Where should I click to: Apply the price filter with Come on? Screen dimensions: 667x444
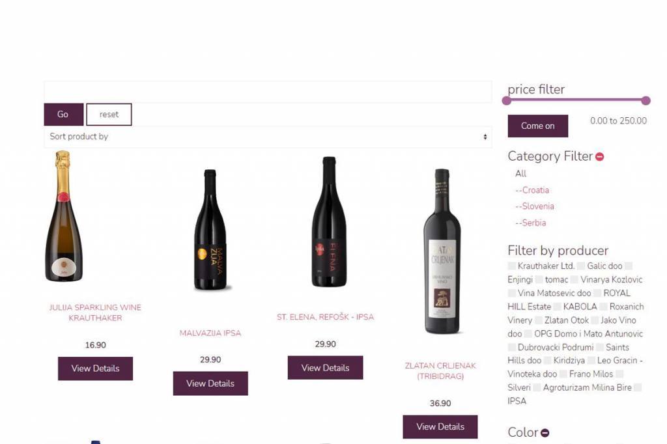coord(537,126)
